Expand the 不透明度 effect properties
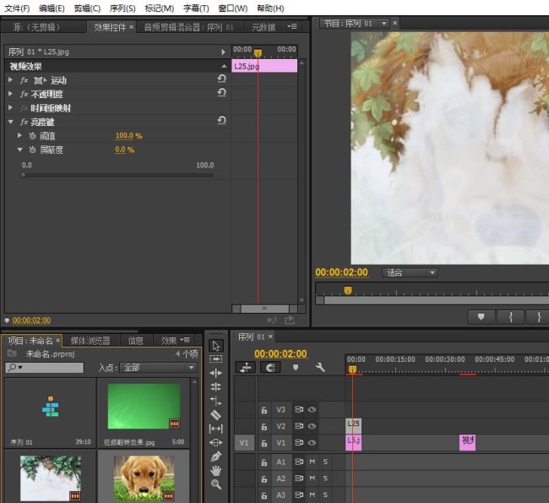 click(10, 94)
